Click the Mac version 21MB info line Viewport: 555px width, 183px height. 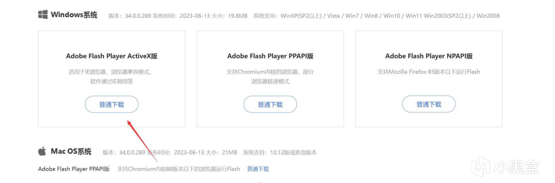tap(210, 152)
